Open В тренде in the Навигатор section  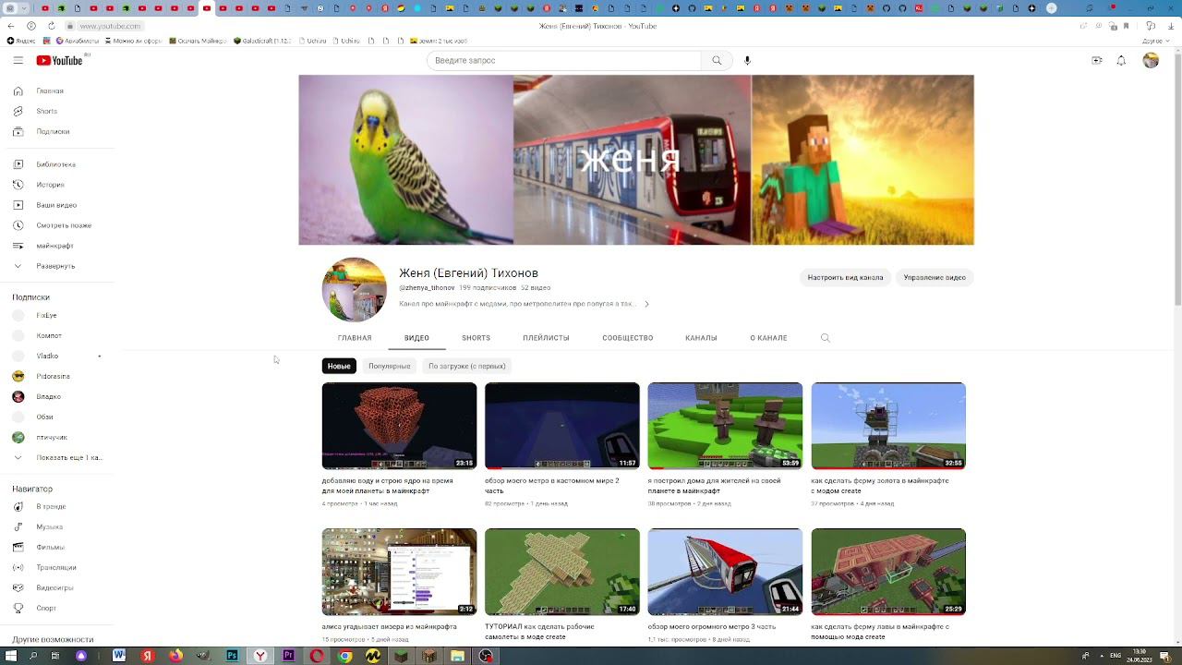click(57, 506)
